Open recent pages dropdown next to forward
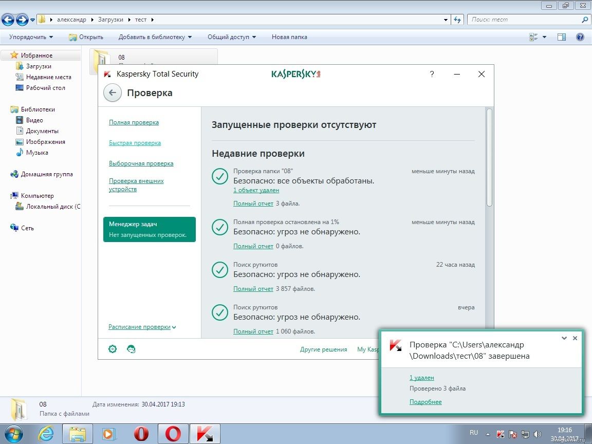Image resolution: width=592 pixels, height=444 pixels. point(32,20)
